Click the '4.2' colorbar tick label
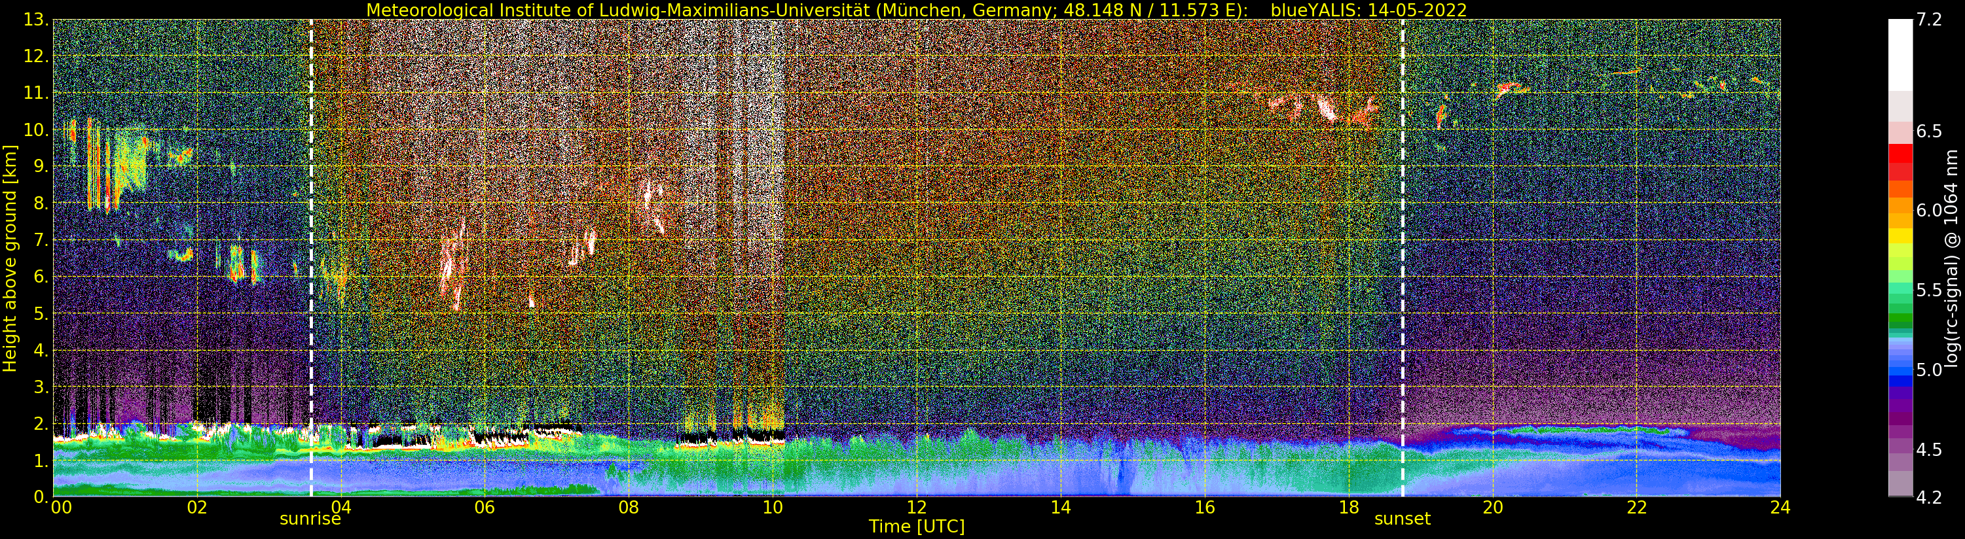 coord(1928,497)
